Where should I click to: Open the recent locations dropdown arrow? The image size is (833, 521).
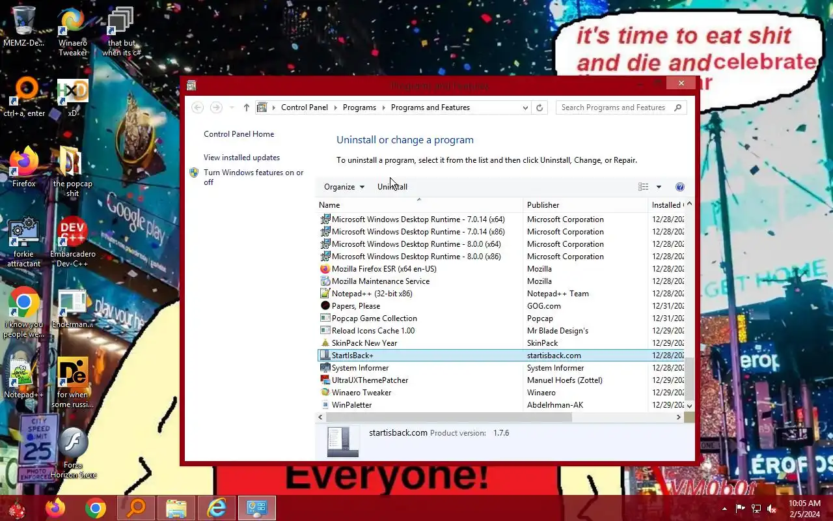point(231,107)
